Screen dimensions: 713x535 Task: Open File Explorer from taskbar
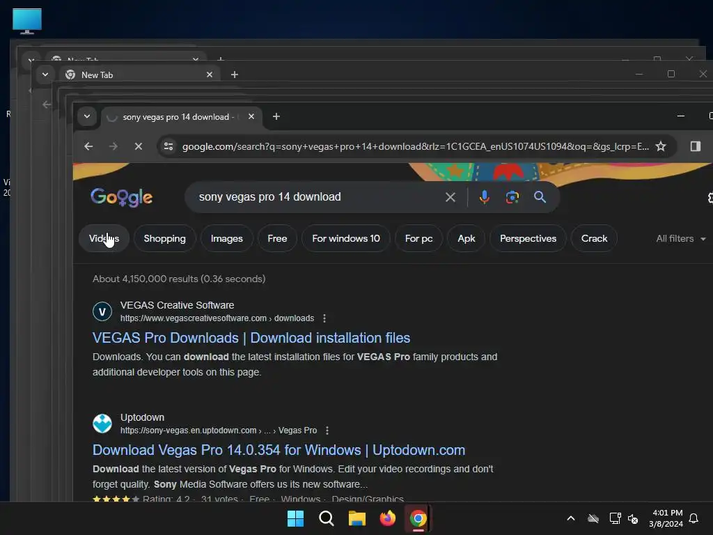click(x=357, y=518)
